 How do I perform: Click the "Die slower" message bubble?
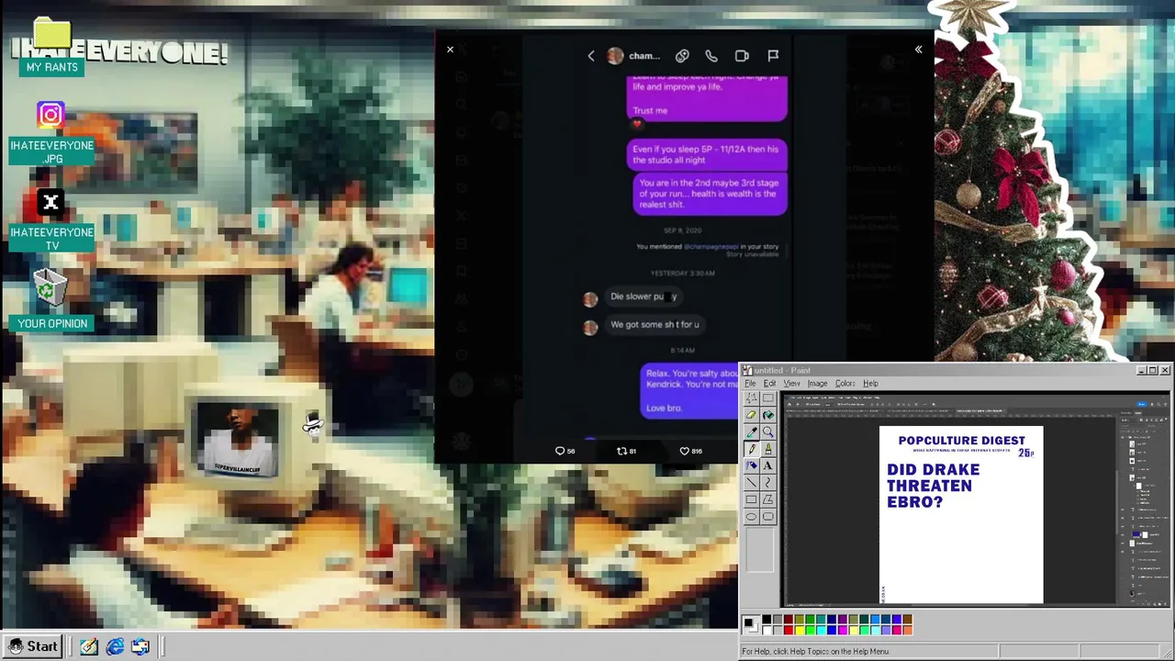coord(643,297)
